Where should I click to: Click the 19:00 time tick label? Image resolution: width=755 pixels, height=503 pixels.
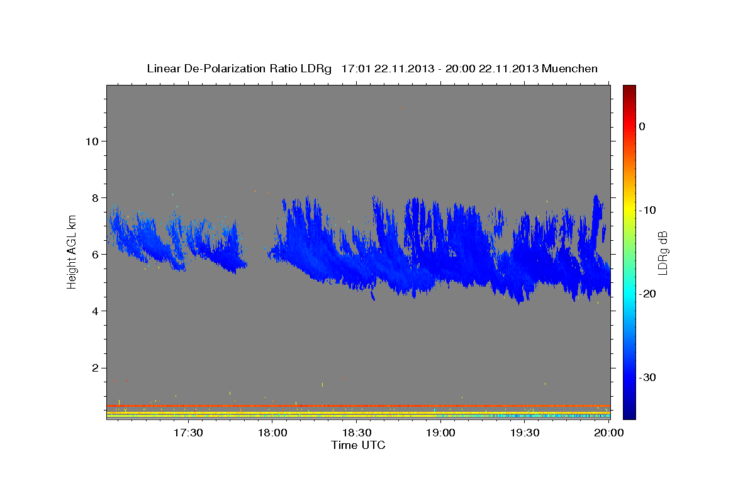(x=441, y=433)
